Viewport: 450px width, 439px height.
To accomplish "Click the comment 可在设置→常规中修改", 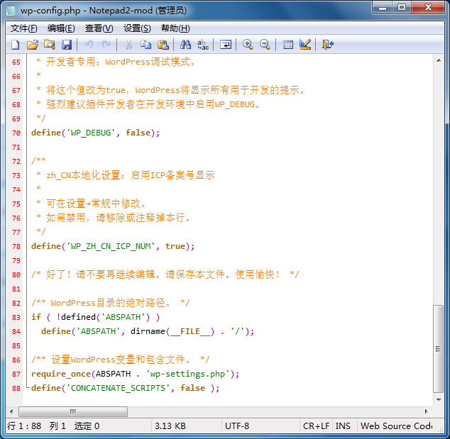I will (96, 204).
